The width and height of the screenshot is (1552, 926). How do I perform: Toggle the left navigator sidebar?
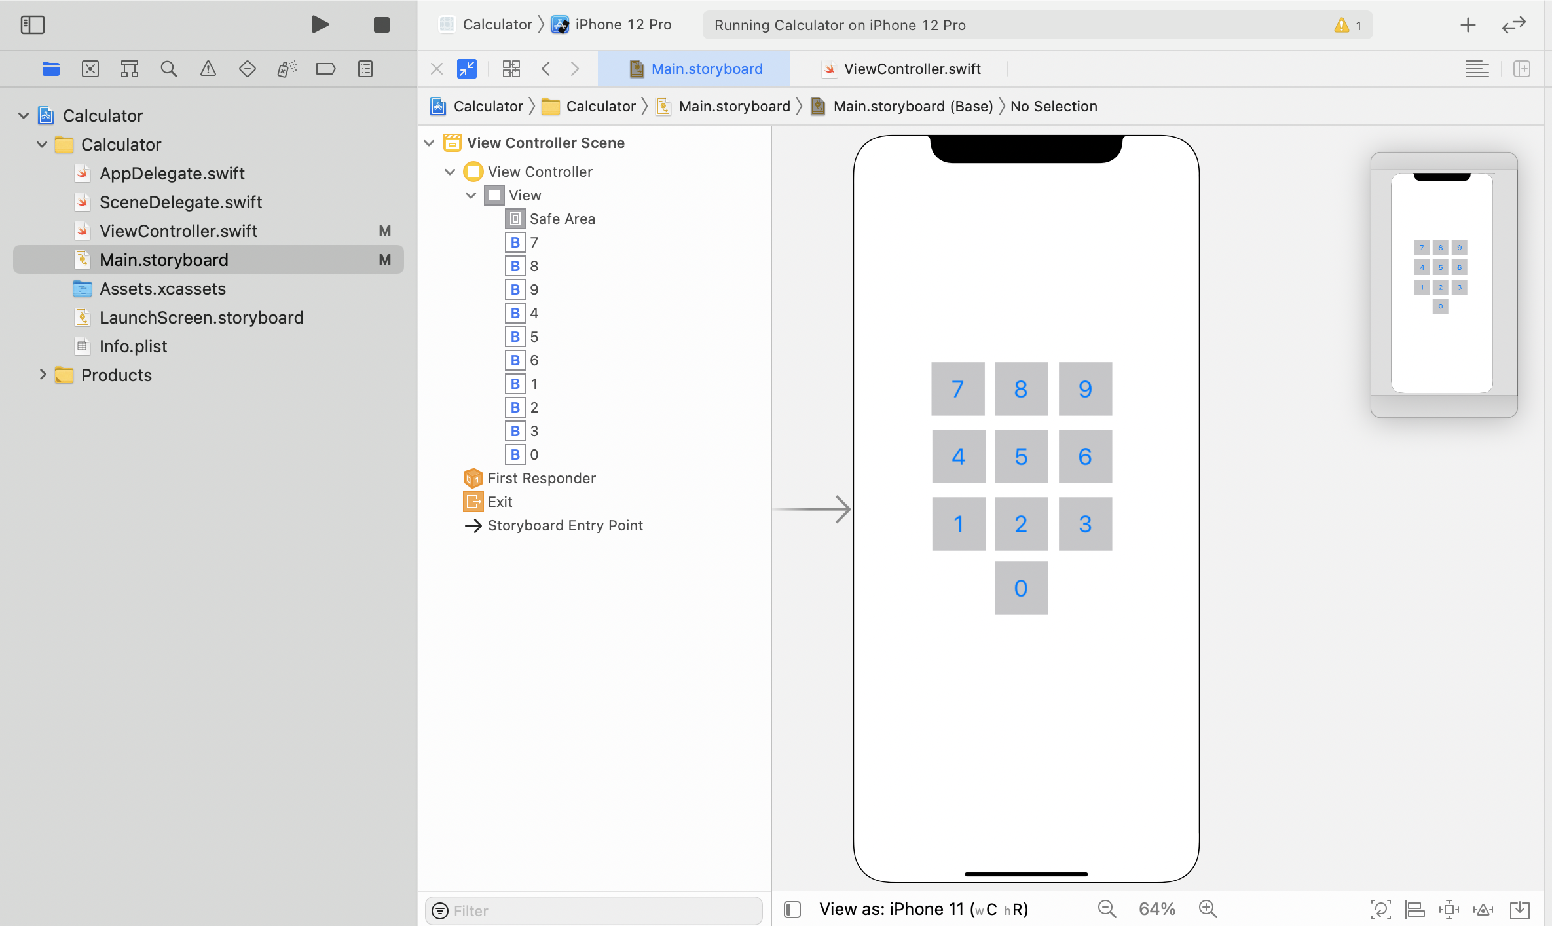pyautogui.click(x=32, y=25)
